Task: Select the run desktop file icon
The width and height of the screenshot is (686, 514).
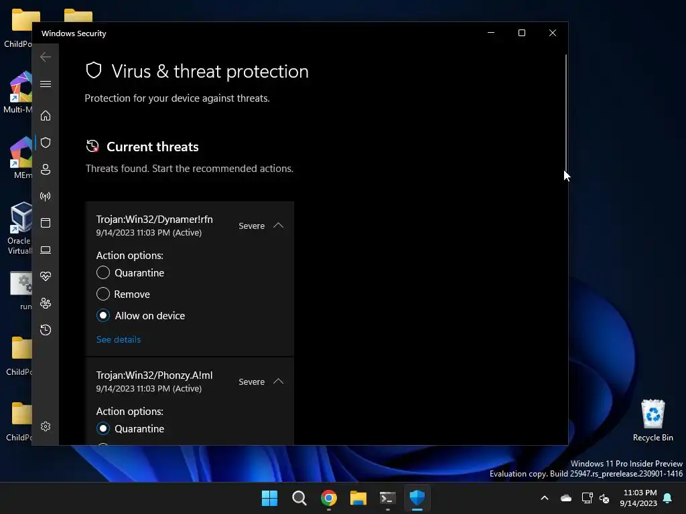Action: [21, 290]
